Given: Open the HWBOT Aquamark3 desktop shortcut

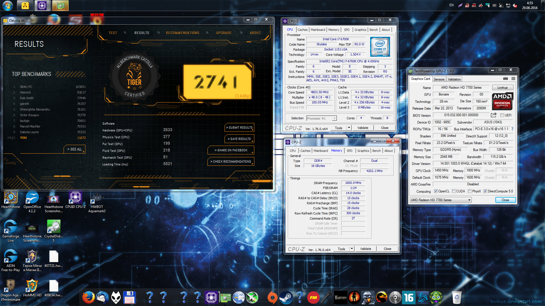Looking at the screenshot, I should tap(97, 202).
